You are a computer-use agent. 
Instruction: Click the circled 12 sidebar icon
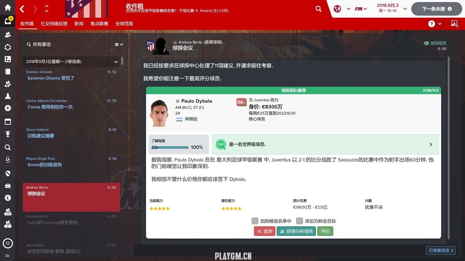tap(7, 243)
